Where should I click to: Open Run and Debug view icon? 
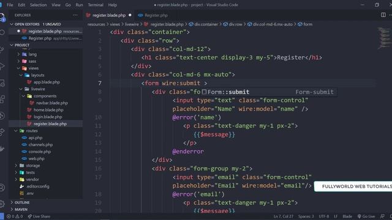[x=2, y=67]
